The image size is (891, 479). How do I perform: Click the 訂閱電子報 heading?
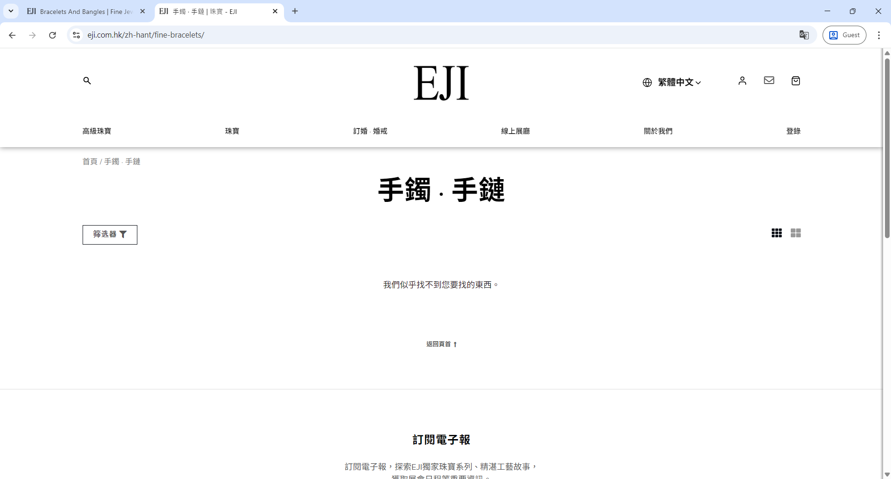pyautogui.click(x=441, y=440)
